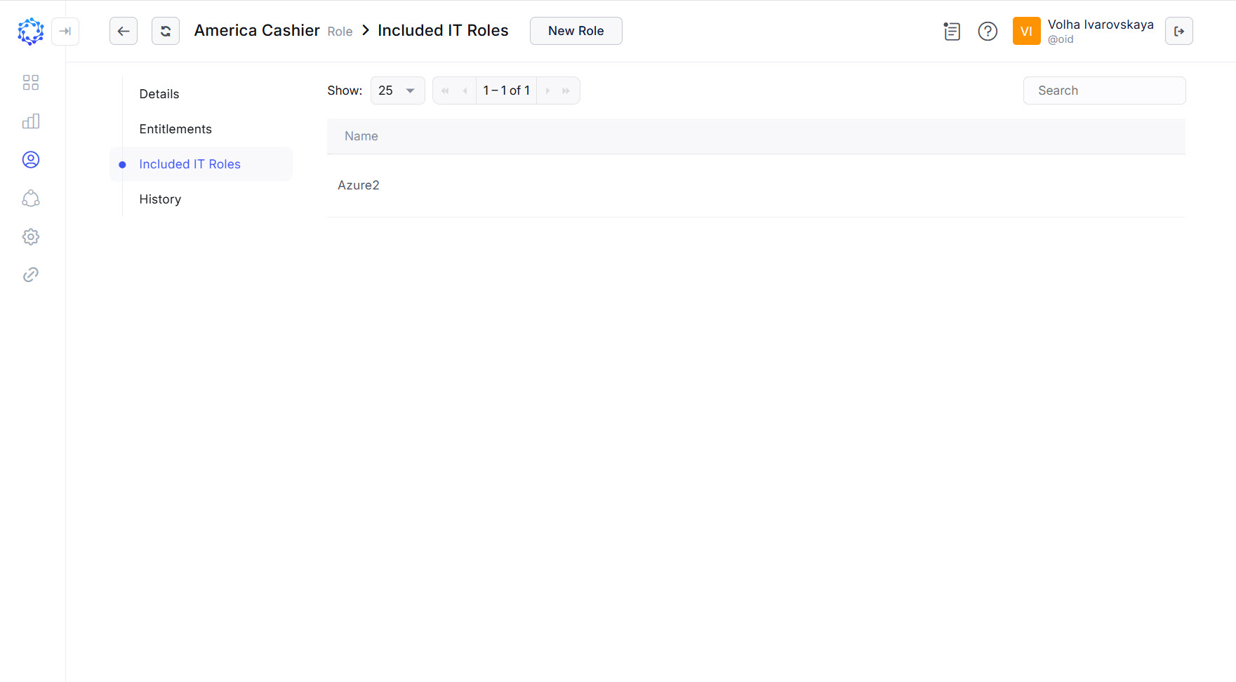The height and width of the screenshot is (682, 1236).
Task: Open the user profile circle icon in the sidebar
Action: point(31,160)
